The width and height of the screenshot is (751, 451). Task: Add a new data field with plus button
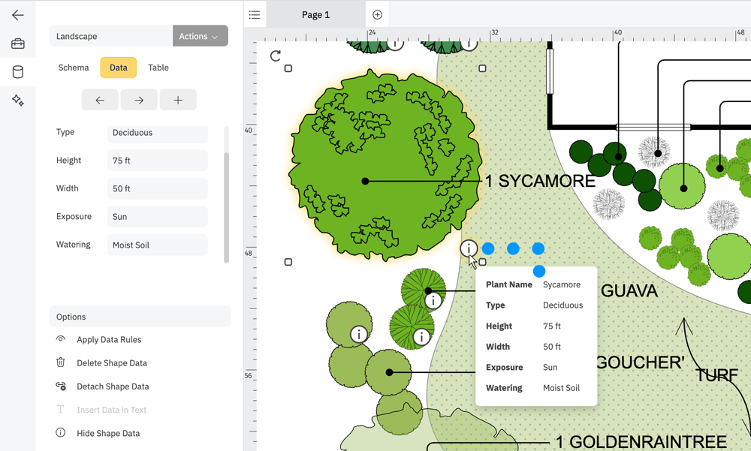pyautogui.click(x=178, y=99)
